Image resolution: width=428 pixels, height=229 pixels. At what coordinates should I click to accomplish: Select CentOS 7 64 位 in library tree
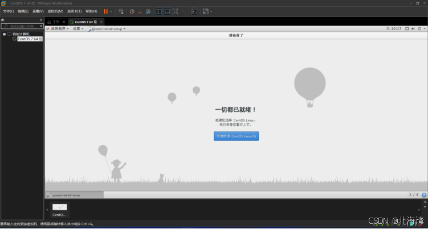(30, 39)
